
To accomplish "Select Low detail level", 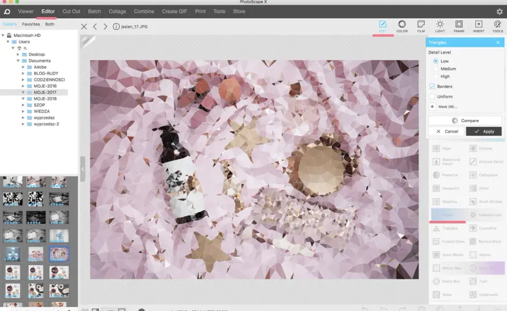I will pyautogui.click(x=436, y=61).
